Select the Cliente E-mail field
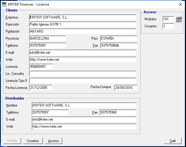186x147 pixels. point(83,53)
